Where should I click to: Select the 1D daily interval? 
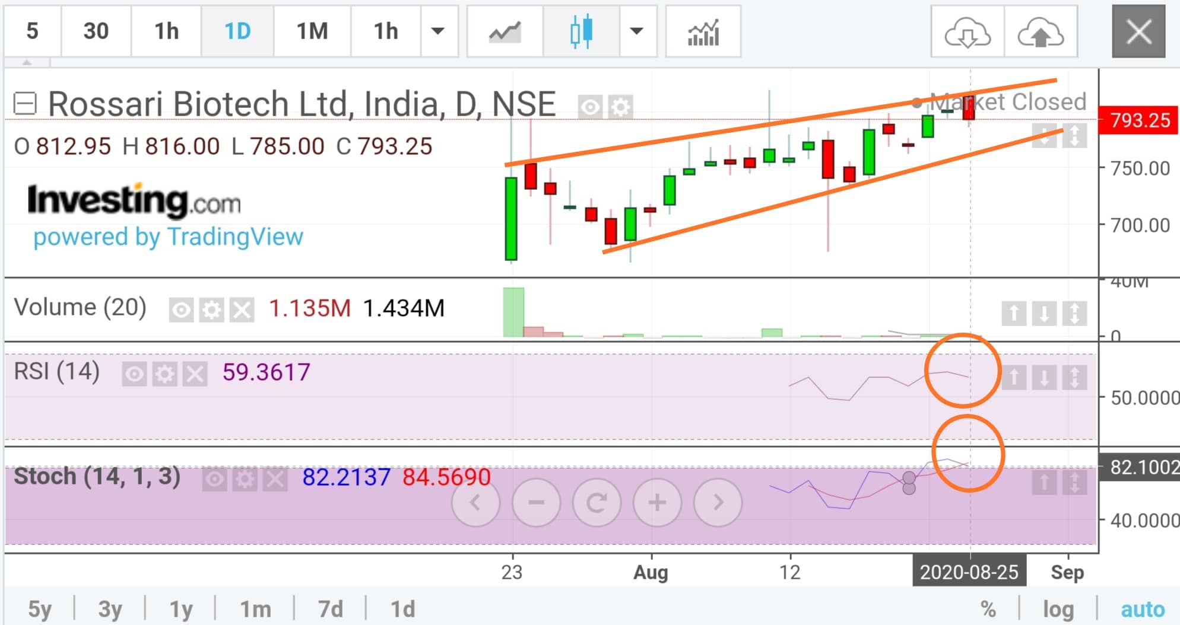click(237, 31)
